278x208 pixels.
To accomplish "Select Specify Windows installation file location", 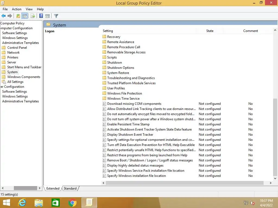I will click(x=137, y=175).
